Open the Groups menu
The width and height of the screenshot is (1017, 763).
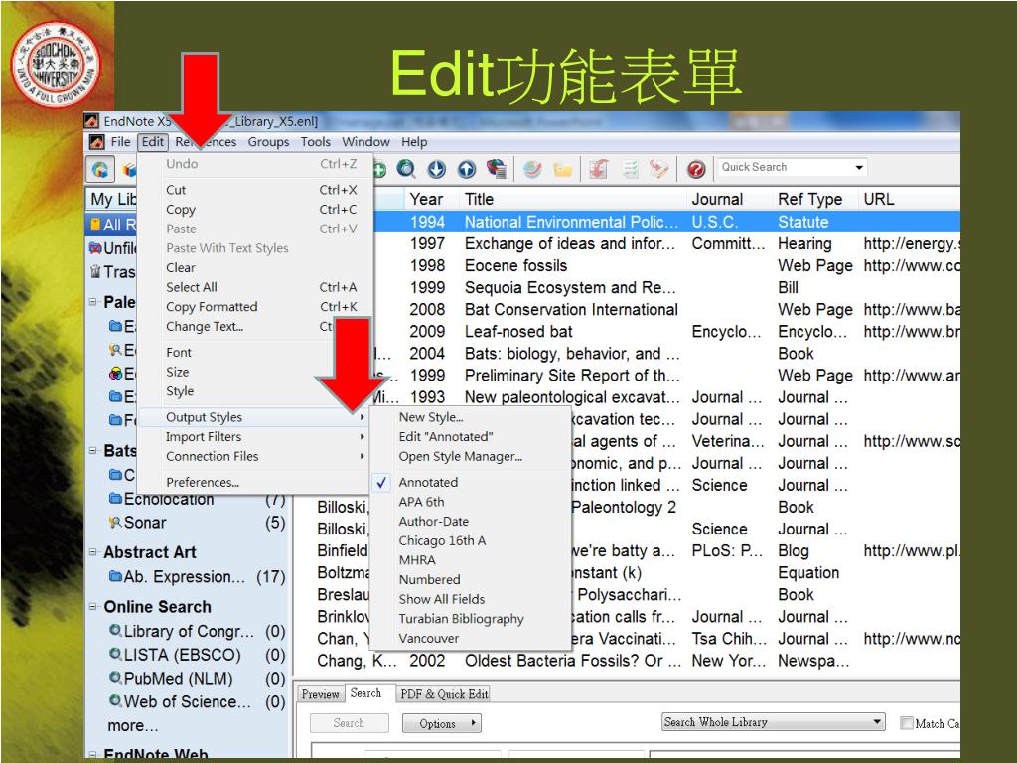point(268,141)
